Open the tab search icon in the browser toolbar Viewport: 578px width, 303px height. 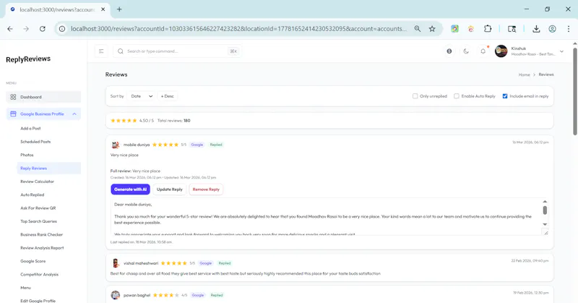point(512,29)
